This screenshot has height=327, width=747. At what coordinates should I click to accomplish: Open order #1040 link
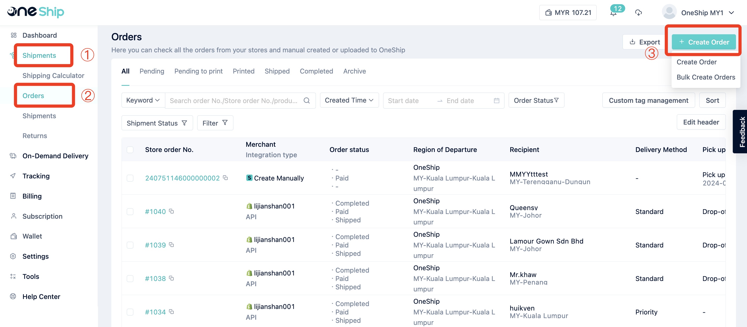tap(155, 212)
